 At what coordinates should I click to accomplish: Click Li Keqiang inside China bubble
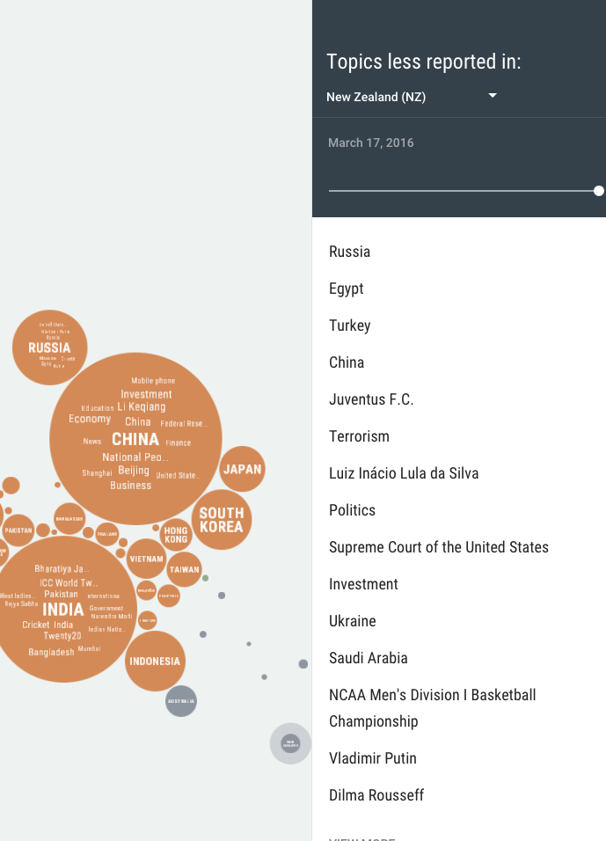pyautogui.click(x=142, y=407)
